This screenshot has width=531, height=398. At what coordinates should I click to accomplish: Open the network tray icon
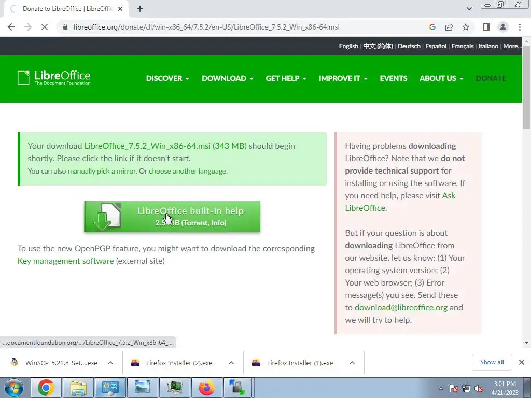tap(466, 389)
